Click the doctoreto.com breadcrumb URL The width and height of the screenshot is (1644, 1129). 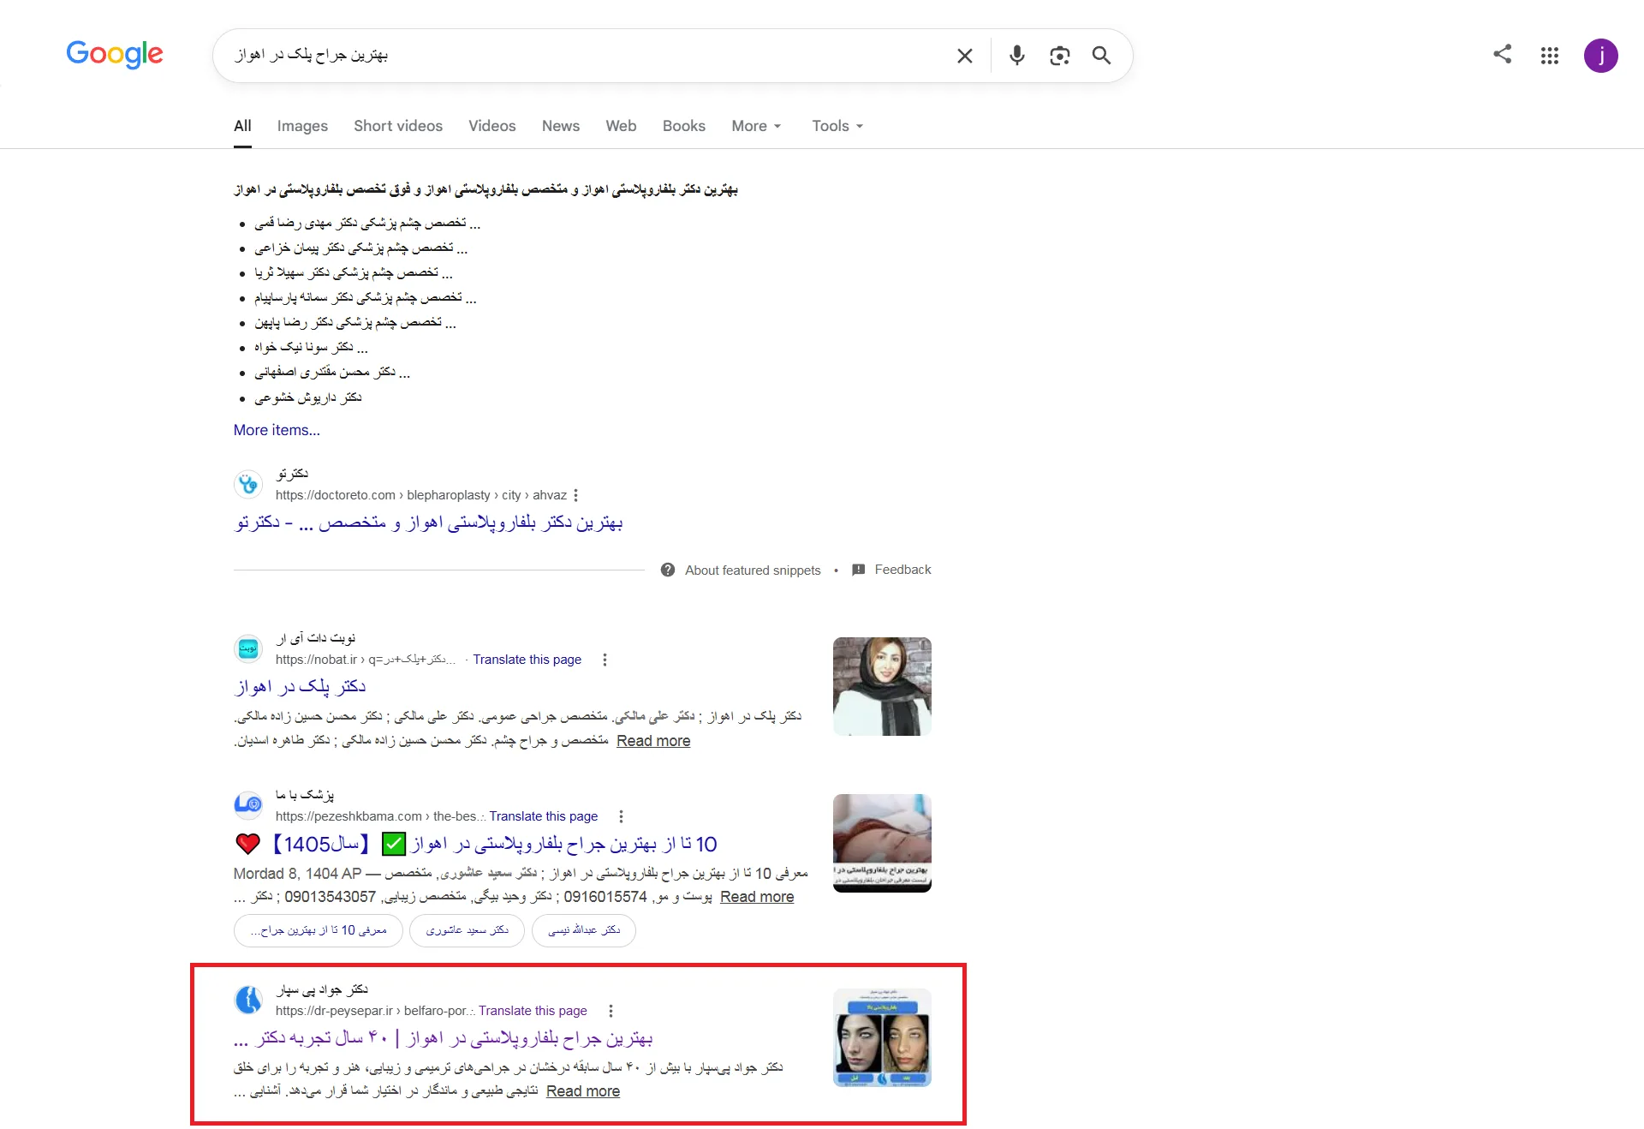point(420,495)
